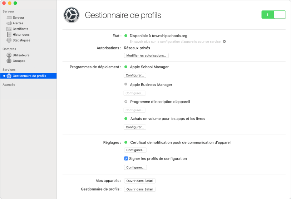Click the 'Apple School Manager' label
Screen dimensions: 291x200
pos(149,67)
